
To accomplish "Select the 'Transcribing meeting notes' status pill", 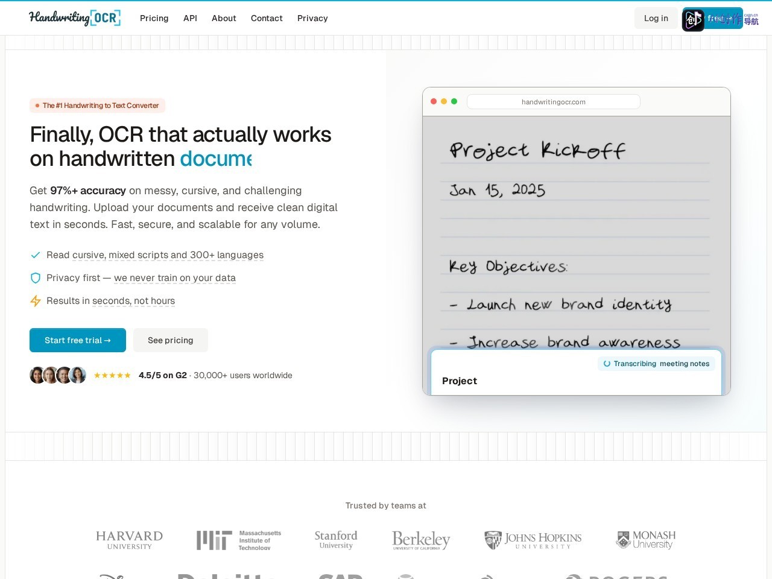I will 656,364.
